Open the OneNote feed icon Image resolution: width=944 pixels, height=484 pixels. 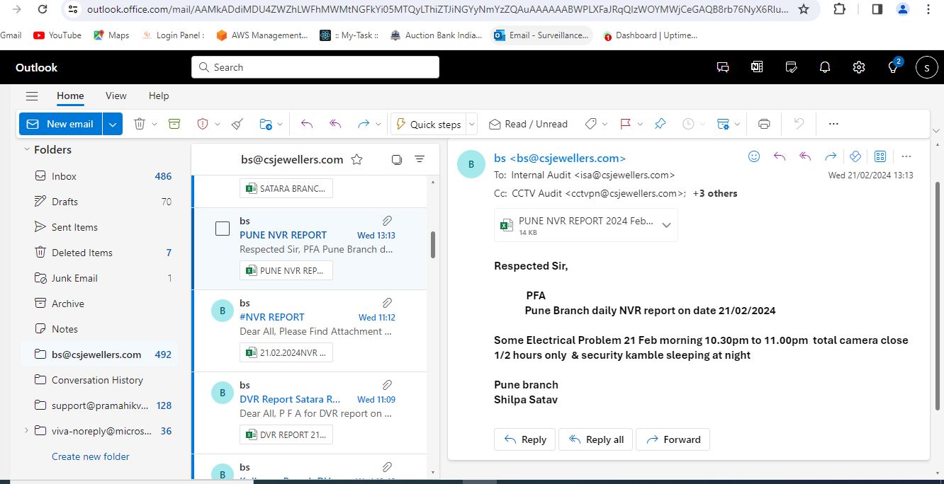[757, 67]
